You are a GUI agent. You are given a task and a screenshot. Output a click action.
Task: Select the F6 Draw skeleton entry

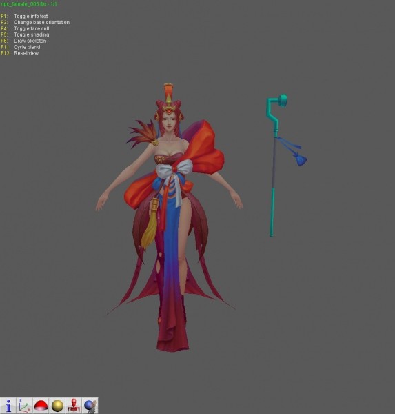coord(23,41)
